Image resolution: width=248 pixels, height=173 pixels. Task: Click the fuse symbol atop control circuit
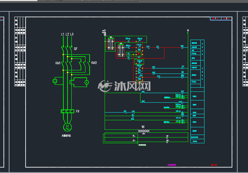point(105,34)
